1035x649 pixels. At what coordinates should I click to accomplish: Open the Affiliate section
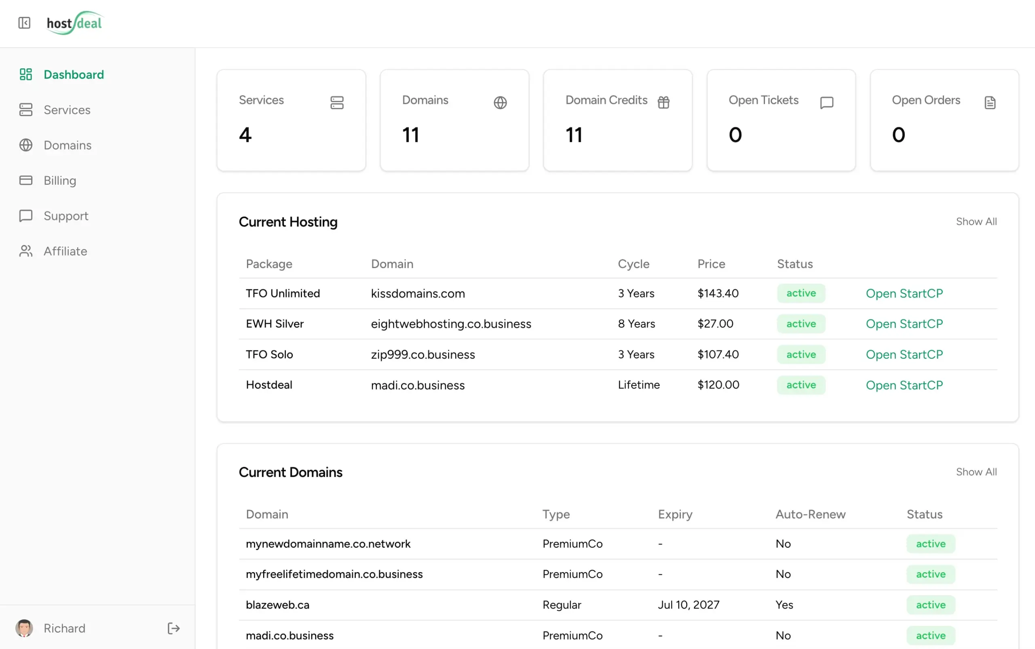click(x=65, y=251)
